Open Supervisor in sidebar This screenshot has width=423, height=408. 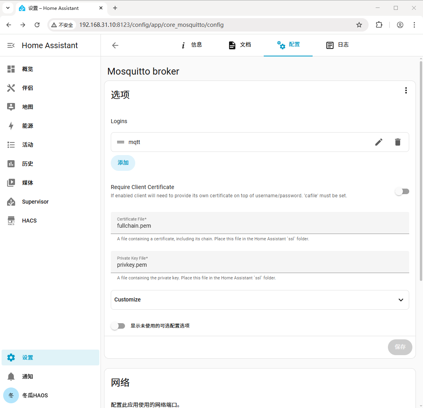pos(50,202)
